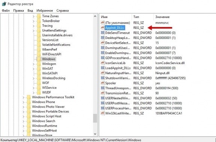Click the Windows Photo Viewer folder icon

point(29,107)
